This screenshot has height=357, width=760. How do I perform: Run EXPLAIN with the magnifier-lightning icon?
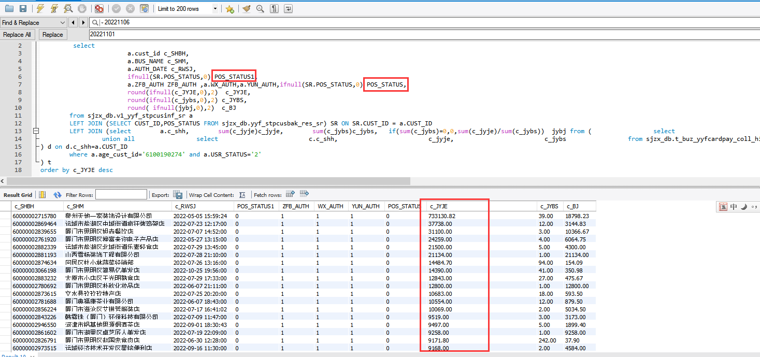[68, 9]
